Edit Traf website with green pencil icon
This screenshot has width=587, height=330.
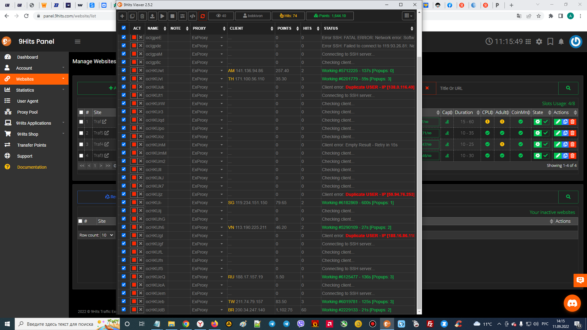click(558, 122)
